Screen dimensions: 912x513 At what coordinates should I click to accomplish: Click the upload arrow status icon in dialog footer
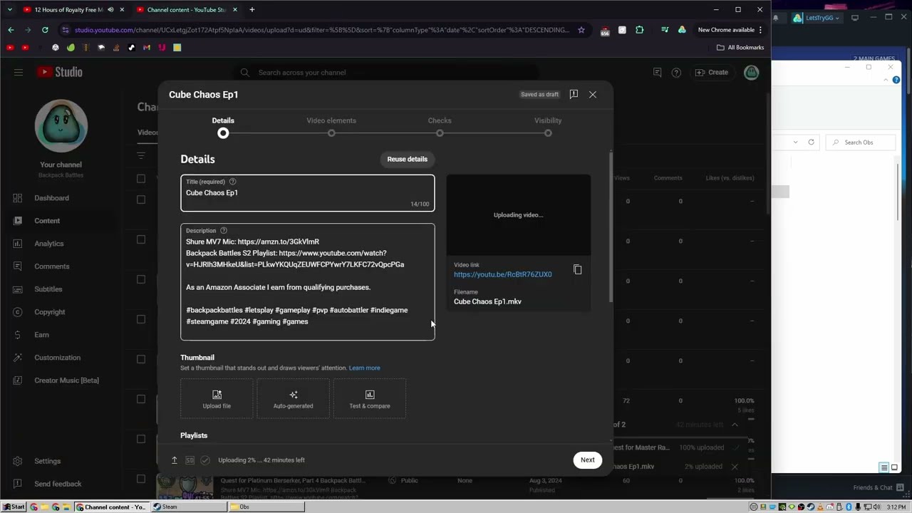pos(174,460)
